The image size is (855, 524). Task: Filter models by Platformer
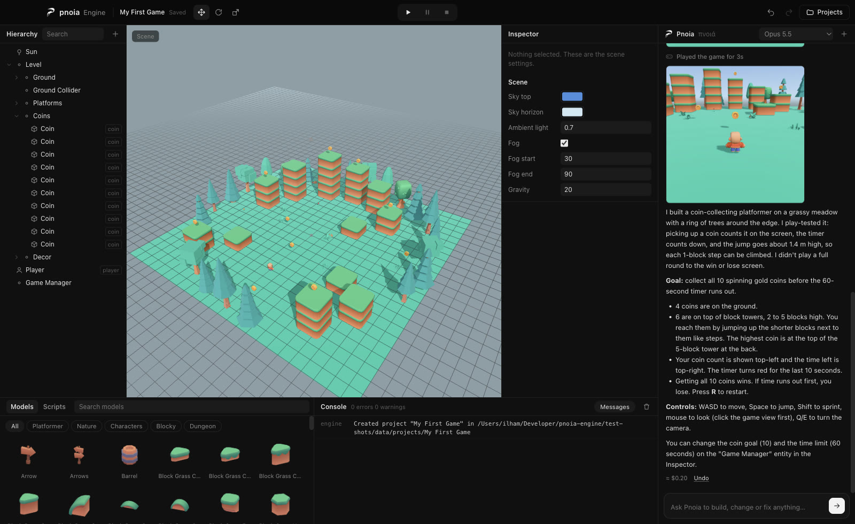tap(48, 426)
